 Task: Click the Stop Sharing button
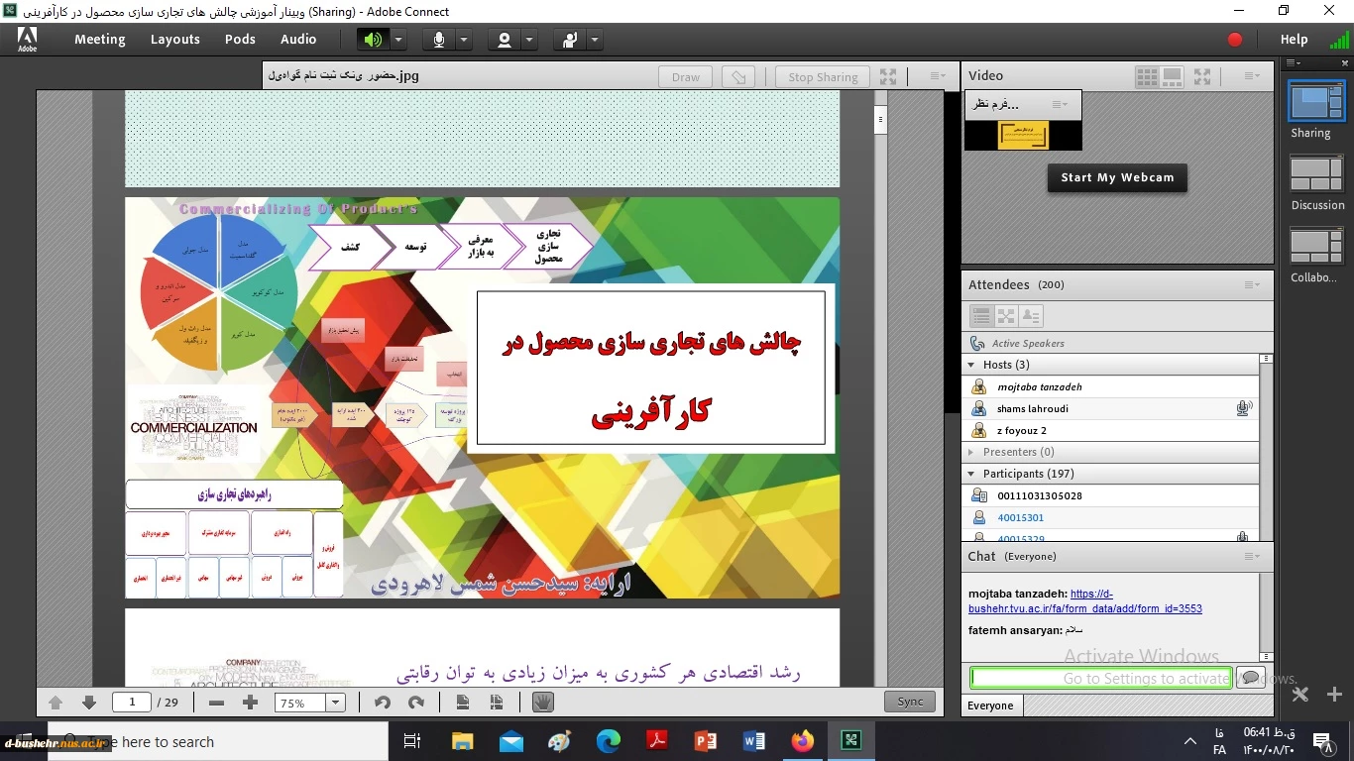tap(823, 76)
